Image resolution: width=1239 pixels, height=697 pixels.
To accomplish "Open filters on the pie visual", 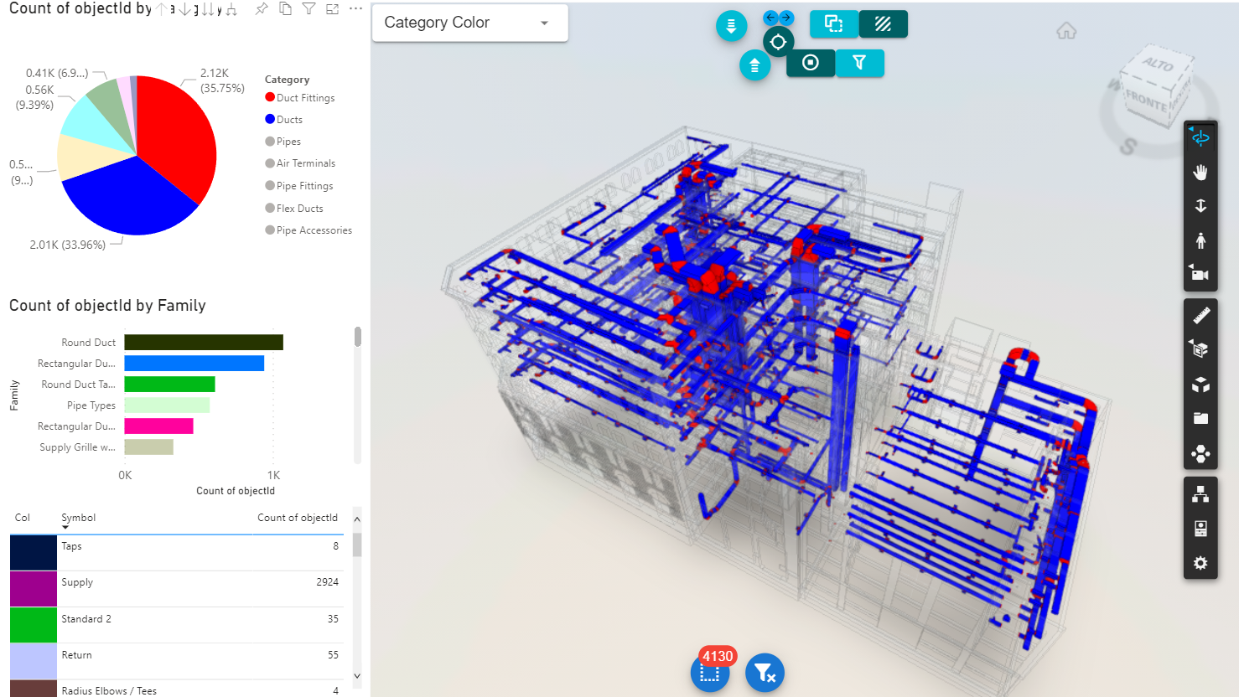I will pos(308,8).
